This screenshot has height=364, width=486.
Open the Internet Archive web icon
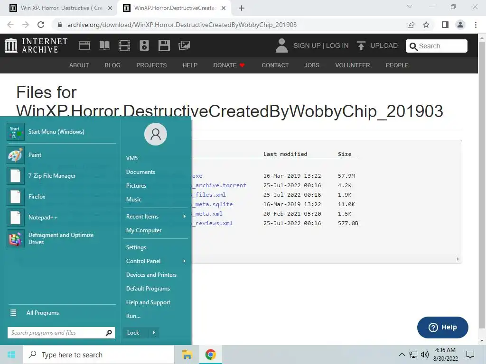tap(84, 45)
